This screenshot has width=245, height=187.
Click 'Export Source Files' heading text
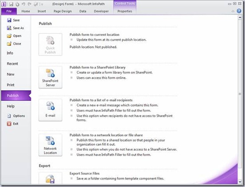point(85,173)
